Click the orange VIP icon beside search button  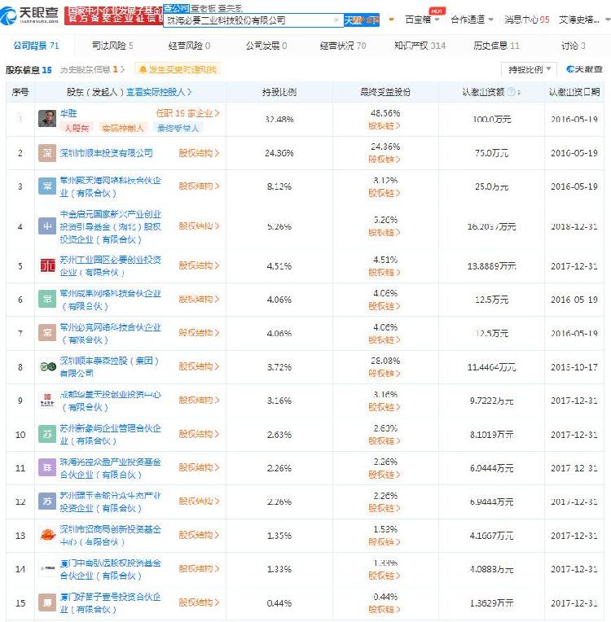coord(392,19)
